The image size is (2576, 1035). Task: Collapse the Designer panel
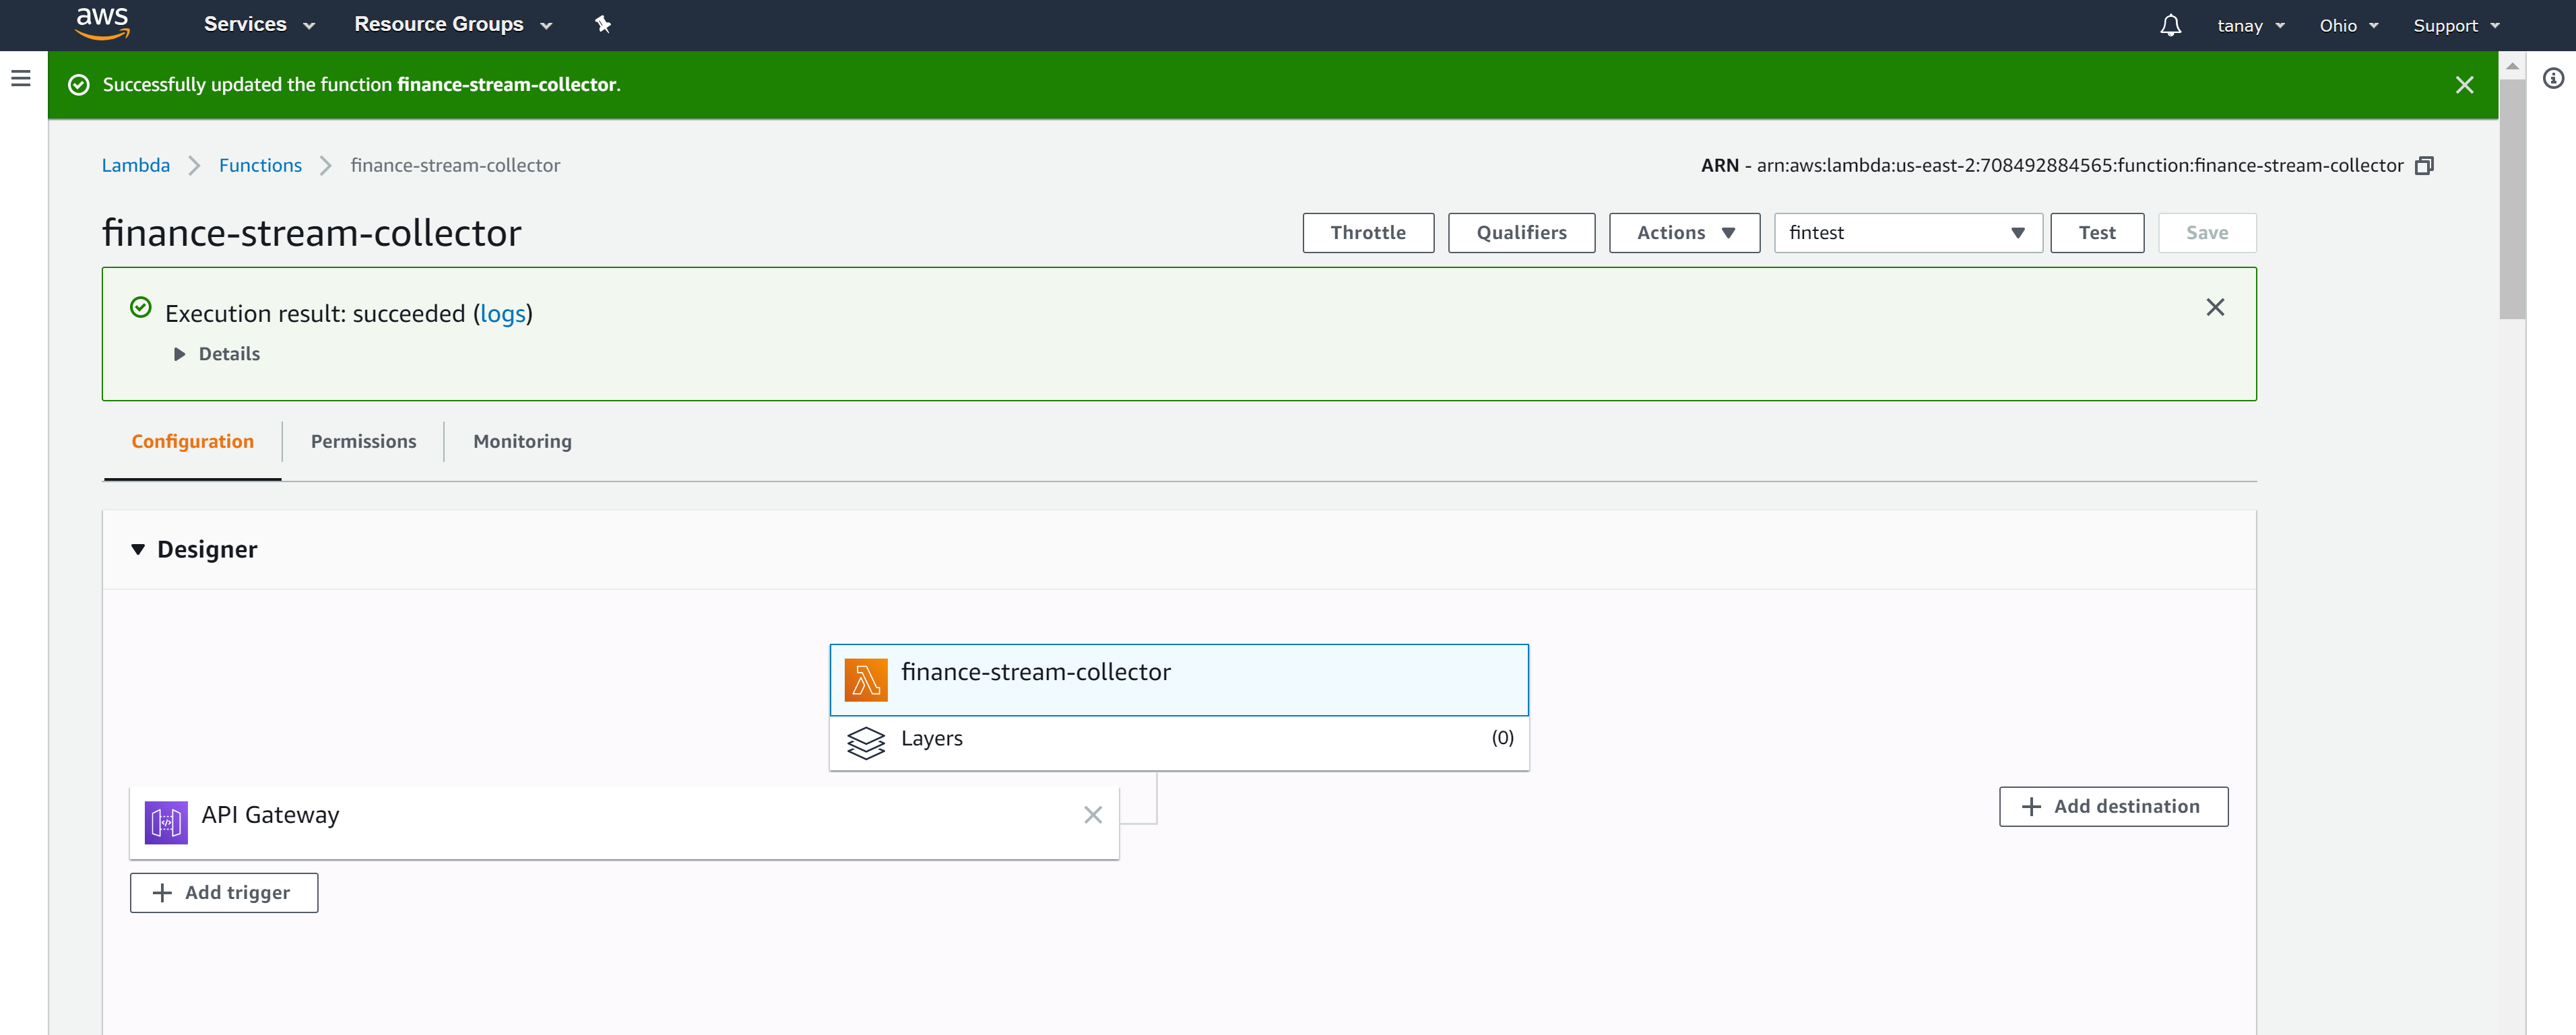(138, 549)
